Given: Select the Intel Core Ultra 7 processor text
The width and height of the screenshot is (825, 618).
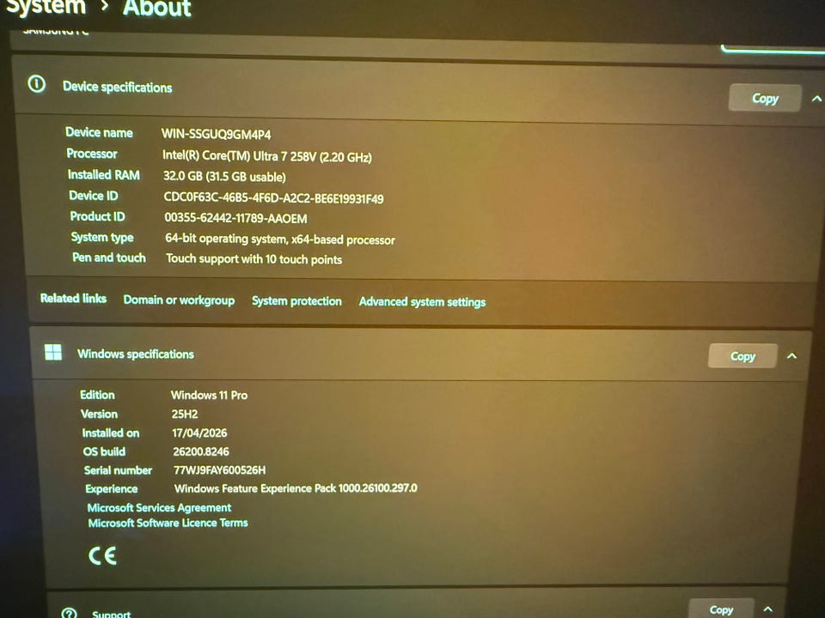Looking at the screenshot, I should tap(266, 156).
